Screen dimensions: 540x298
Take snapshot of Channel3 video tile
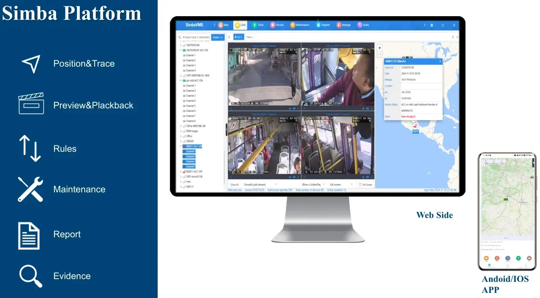294,177
